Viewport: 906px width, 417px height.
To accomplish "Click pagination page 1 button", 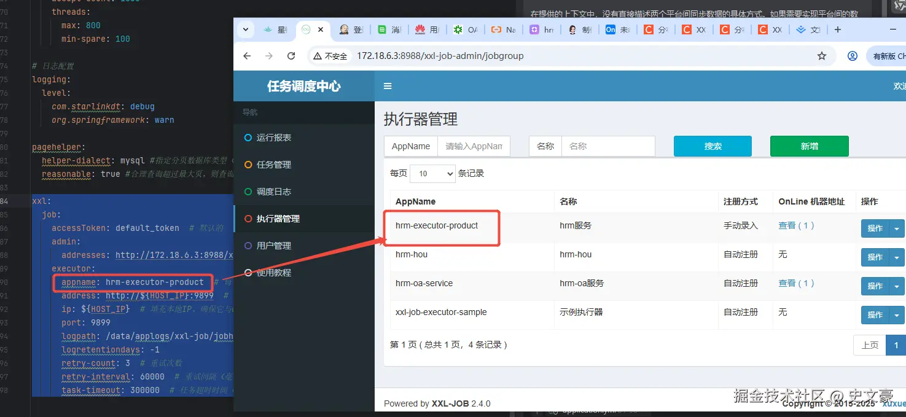I will click(896, 345).
